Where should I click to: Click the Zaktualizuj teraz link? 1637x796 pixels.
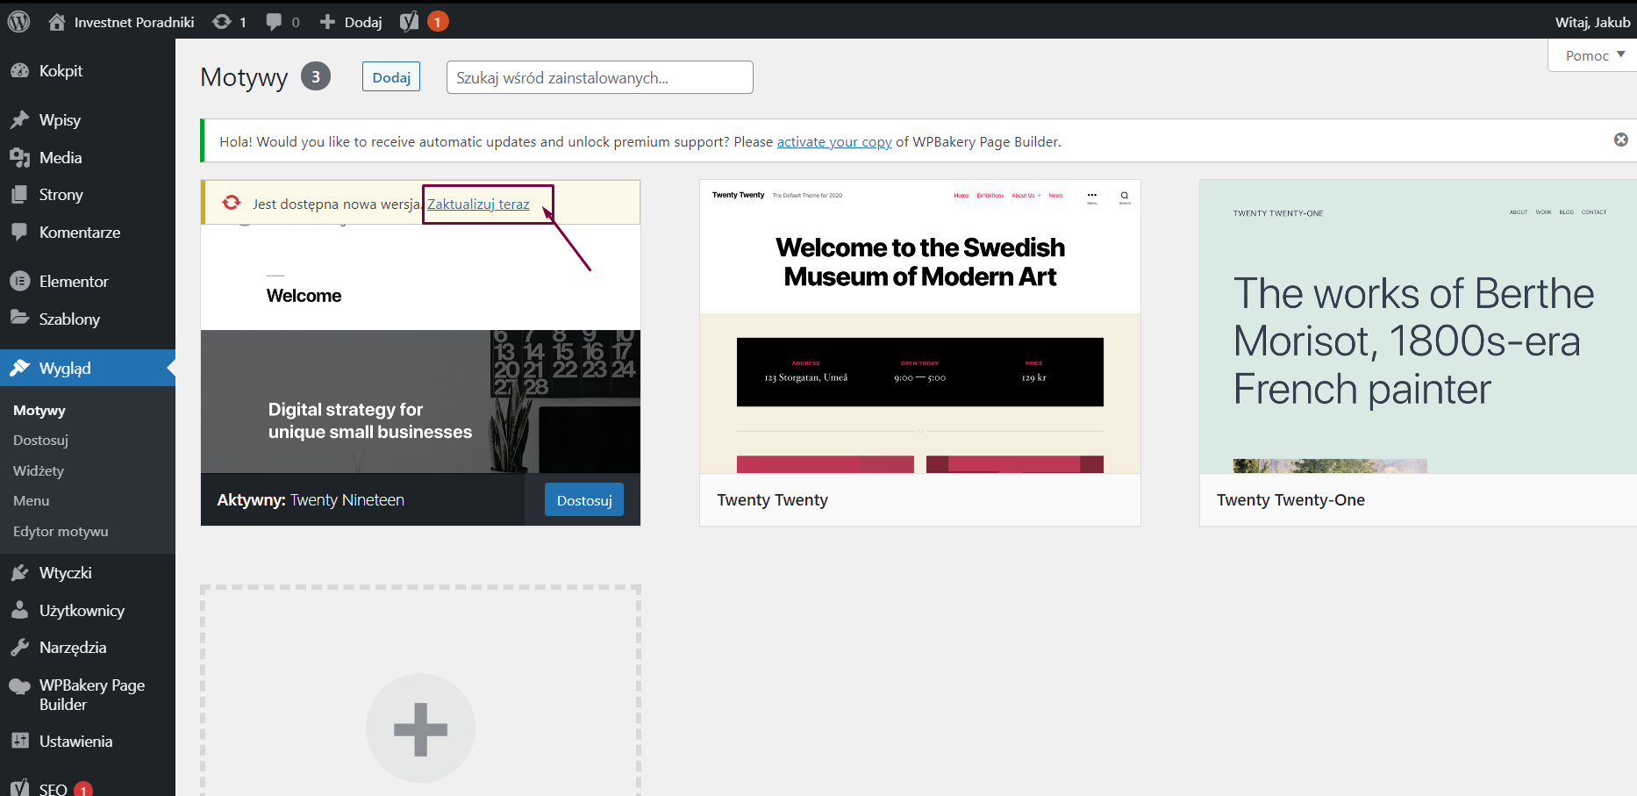coord(478,204)
